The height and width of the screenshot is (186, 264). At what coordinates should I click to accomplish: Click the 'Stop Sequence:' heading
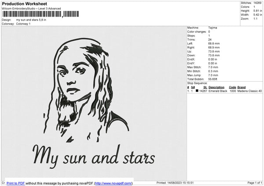[197, 83]
